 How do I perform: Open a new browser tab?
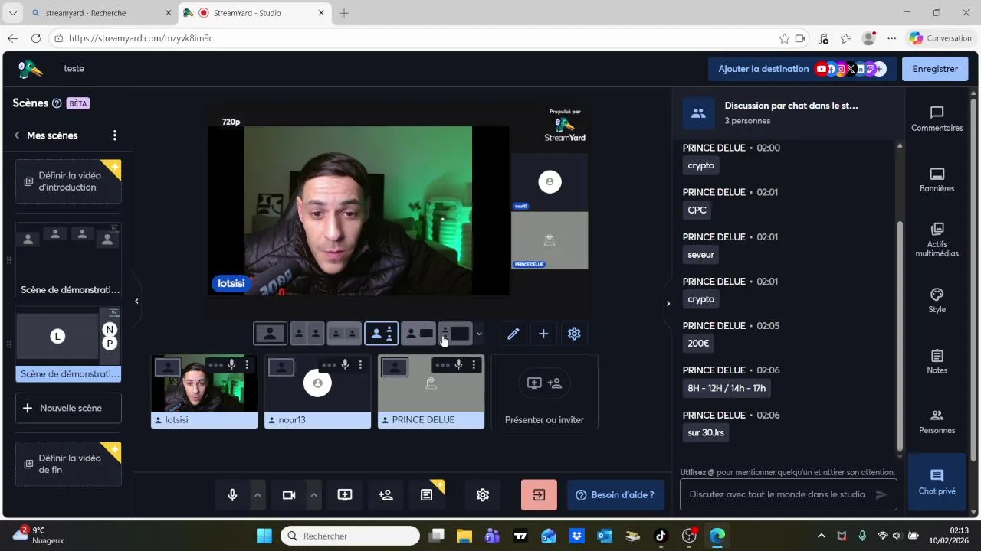[344, 13]
